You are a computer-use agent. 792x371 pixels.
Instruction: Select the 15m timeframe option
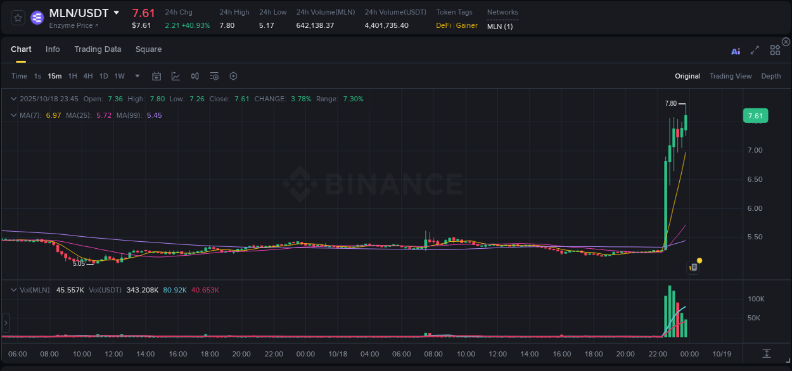click(x=54, y=76)
